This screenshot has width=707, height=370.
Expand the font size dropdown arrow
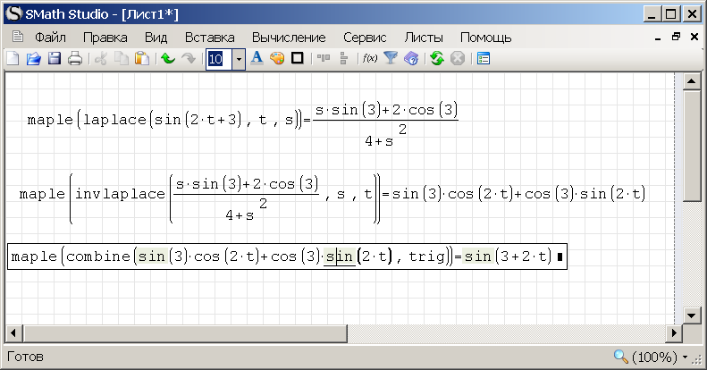[x=238, y=59]
